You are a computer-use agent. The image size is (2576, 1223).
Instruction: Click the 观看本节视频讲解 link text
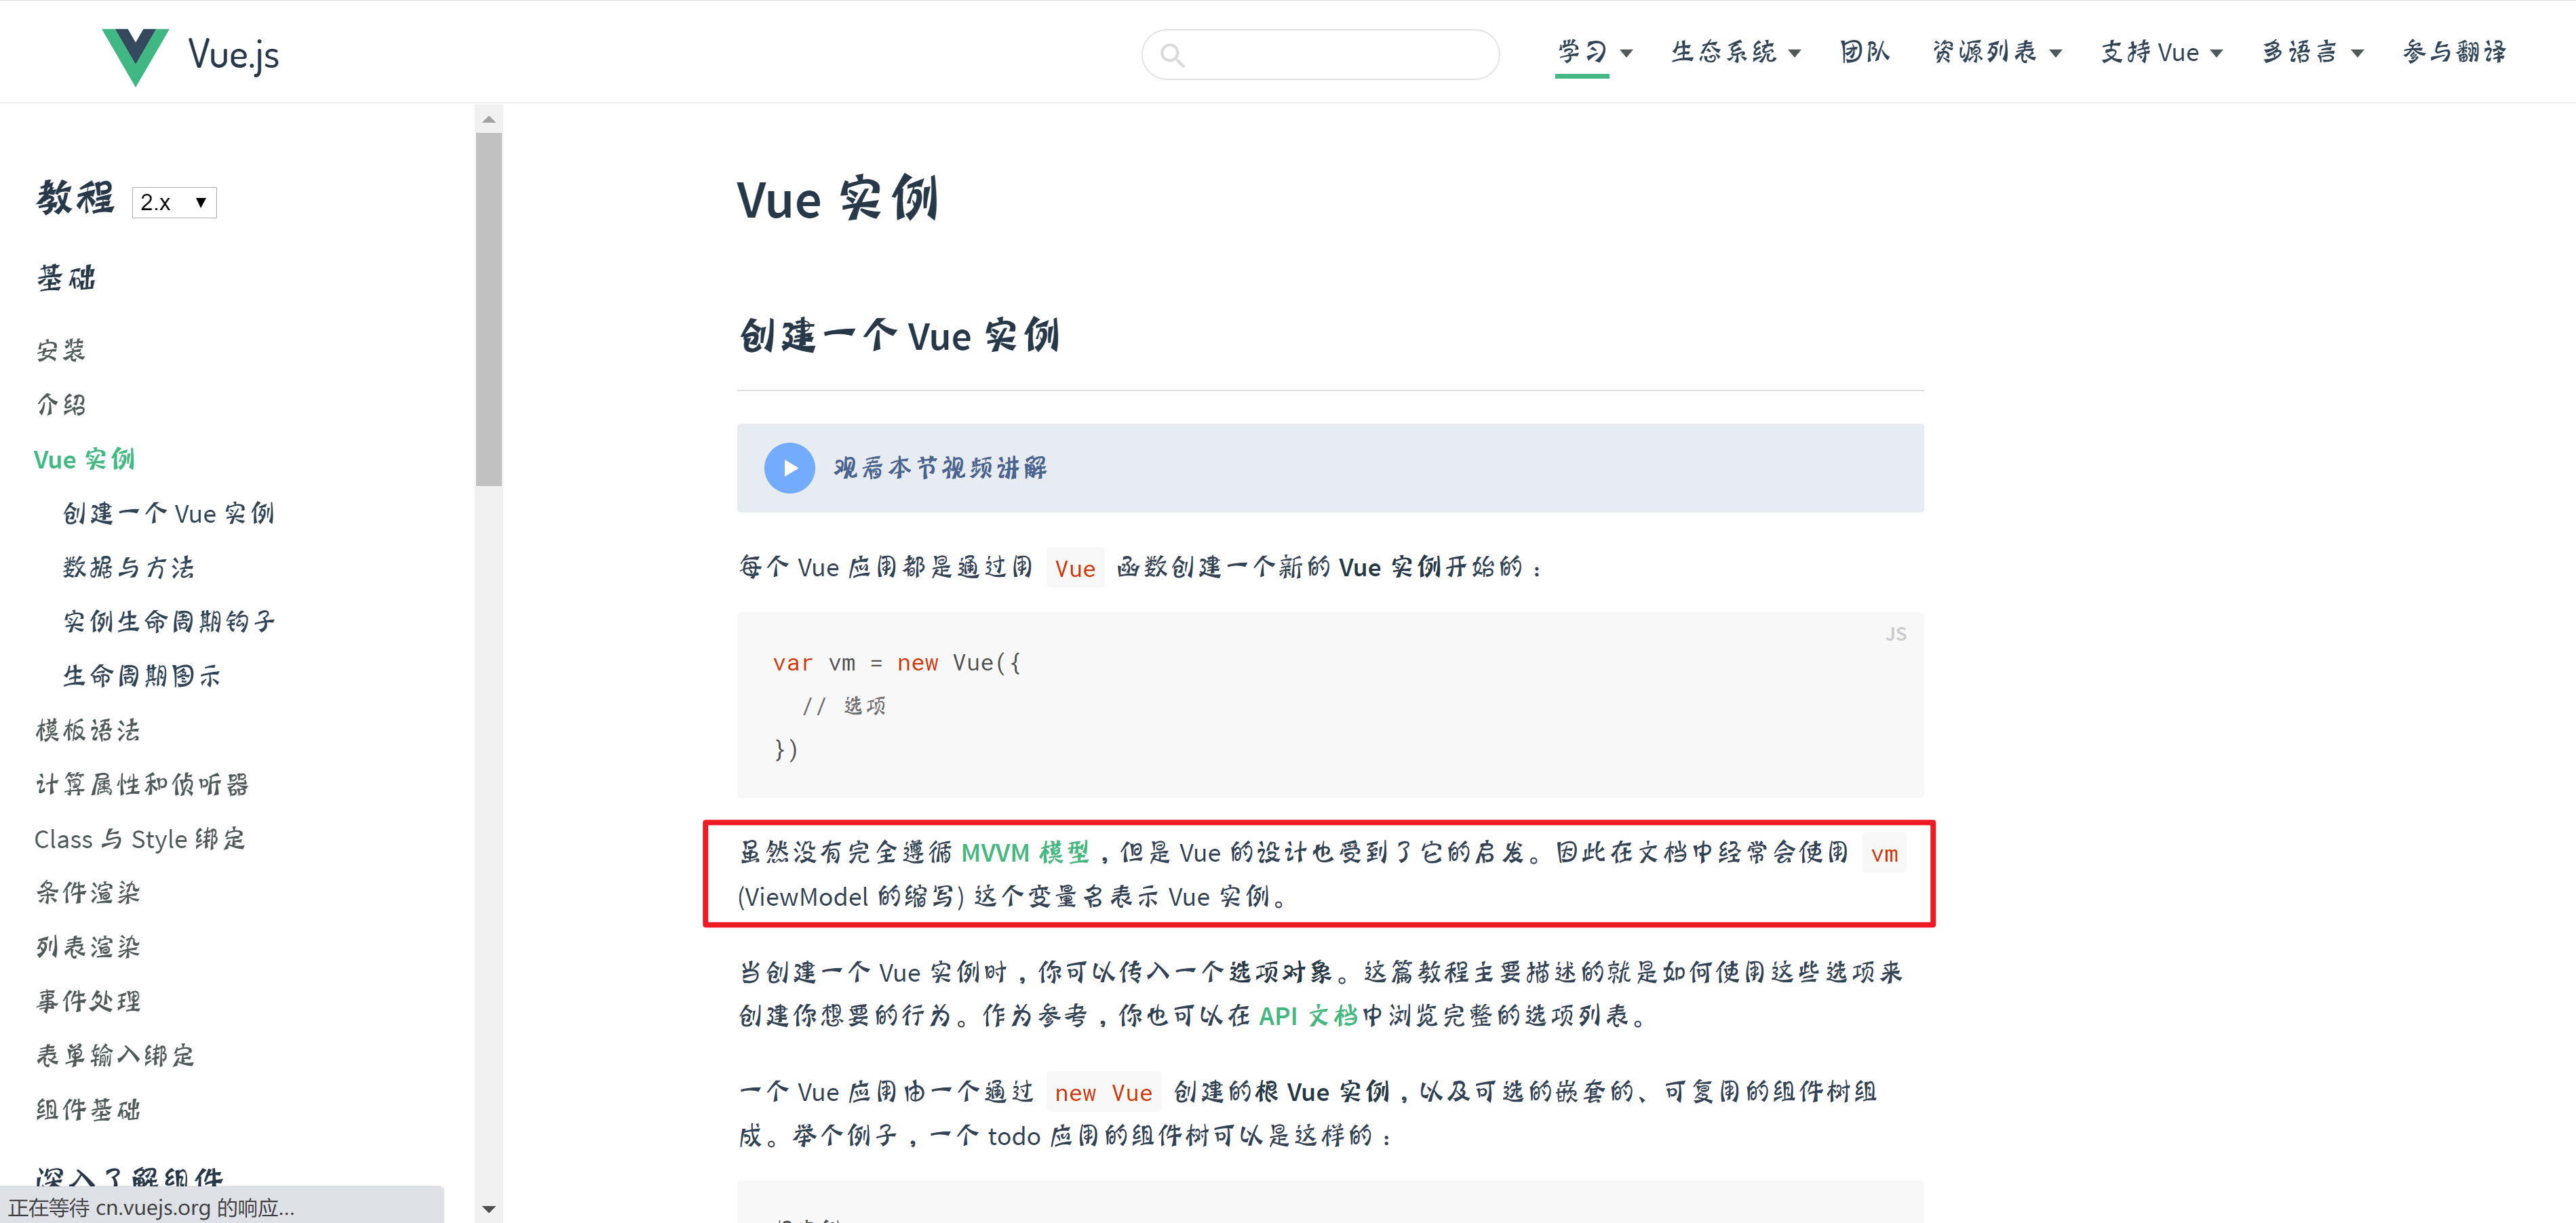(940, 468)
